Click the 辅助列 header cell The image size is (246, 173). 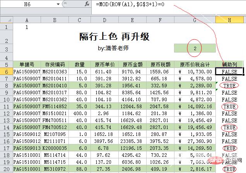pos(230,64)
